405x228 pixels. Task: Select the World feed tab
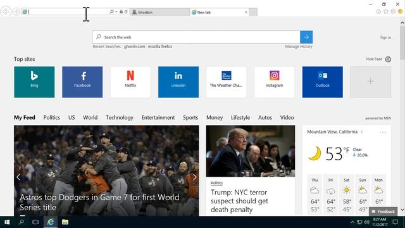coord(90,118)
